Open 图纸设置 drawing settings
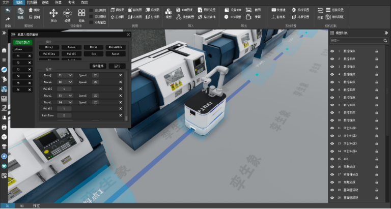The image size is (391, 209). (207, 10)
